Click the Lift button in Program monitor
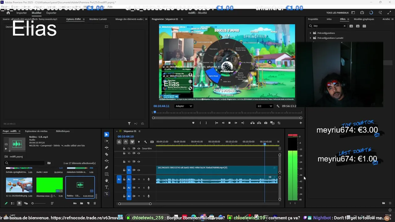 click(252, 123)
